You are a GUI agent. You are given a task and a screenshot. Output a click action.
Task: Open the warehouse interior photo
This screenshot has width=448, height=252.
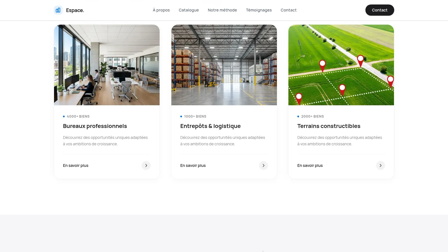(224, 65)
